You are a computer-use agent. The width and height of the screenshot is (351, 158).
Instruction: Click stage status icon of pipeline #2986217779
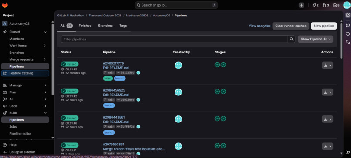(x=220, y=65)
